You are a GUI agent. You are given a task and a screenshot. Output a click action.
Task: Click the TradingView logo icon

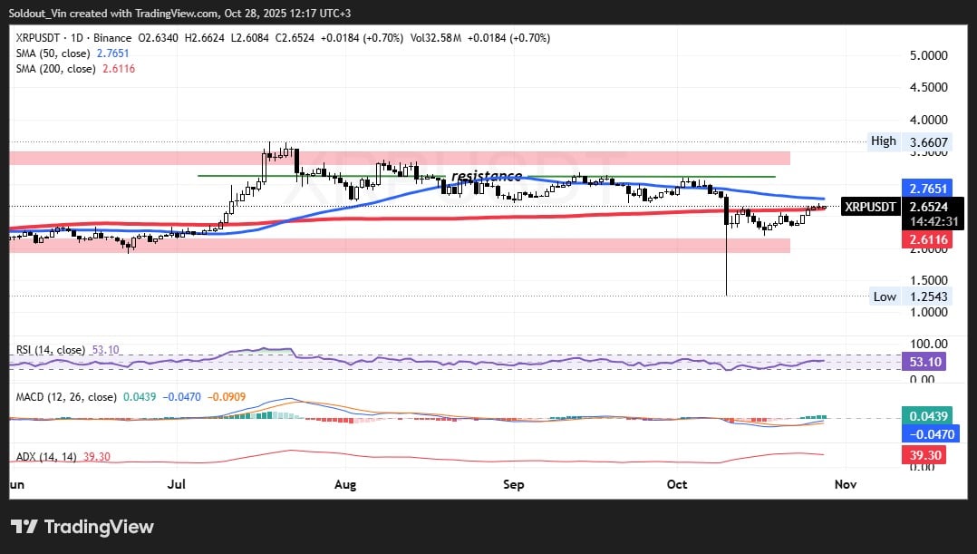point(23,527)
